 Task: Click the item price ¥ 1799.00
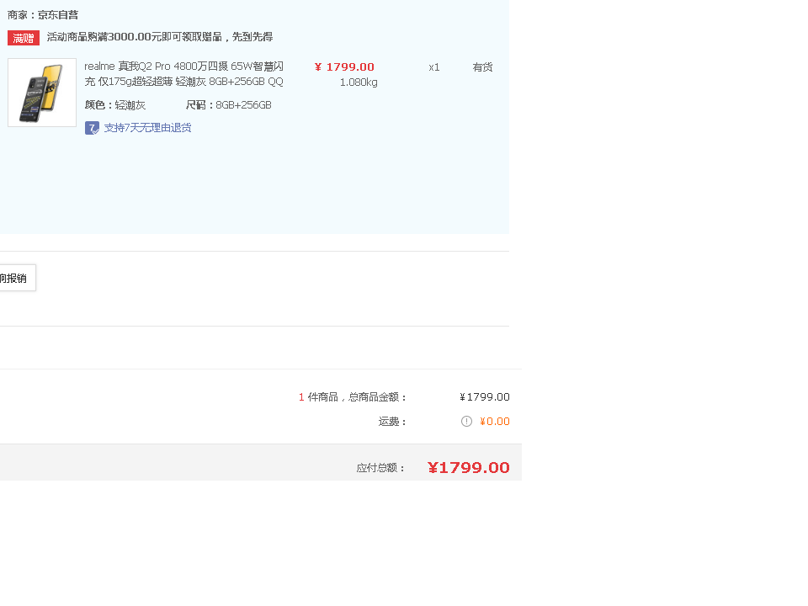344,67
